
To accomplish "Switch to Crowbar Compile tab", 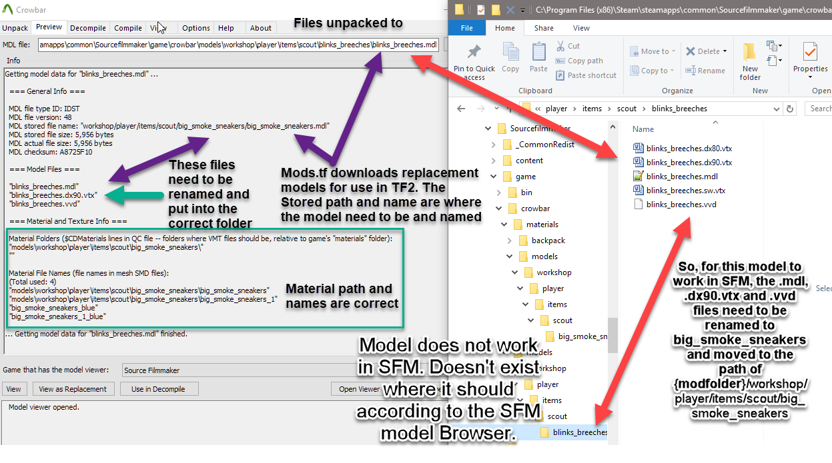I will [x=127, y=28].
